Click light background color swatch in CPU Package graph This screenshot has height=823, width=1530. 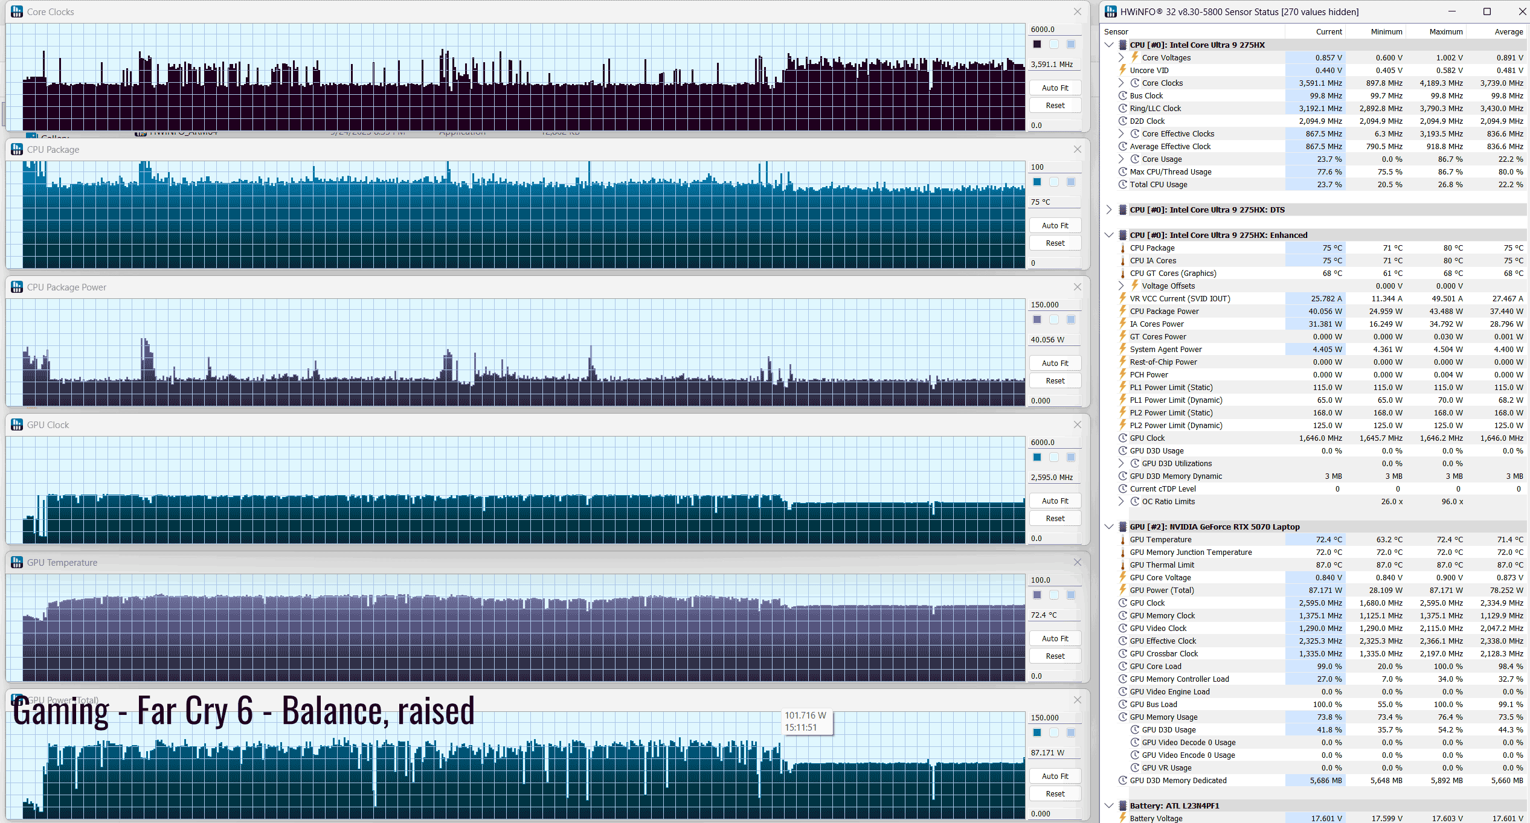pos(1054,182)
